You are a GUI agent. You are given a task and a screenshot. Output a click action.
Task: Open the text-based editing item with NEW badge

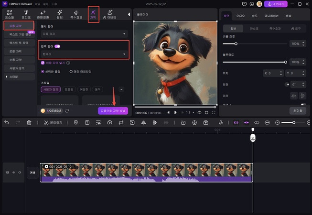pos(19,34)
